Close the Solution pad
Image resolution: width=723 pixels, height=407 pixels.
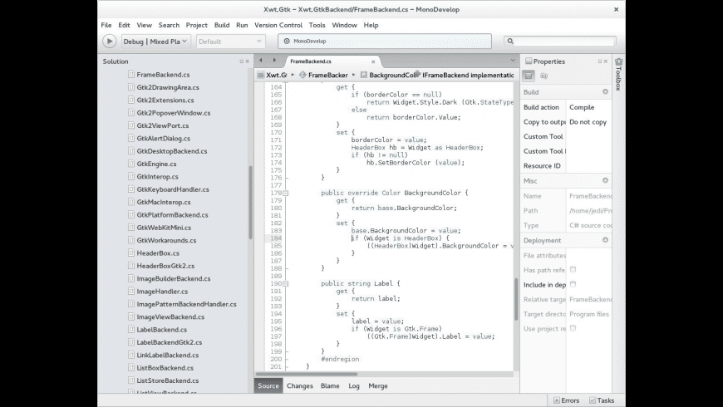pos(247,61)
